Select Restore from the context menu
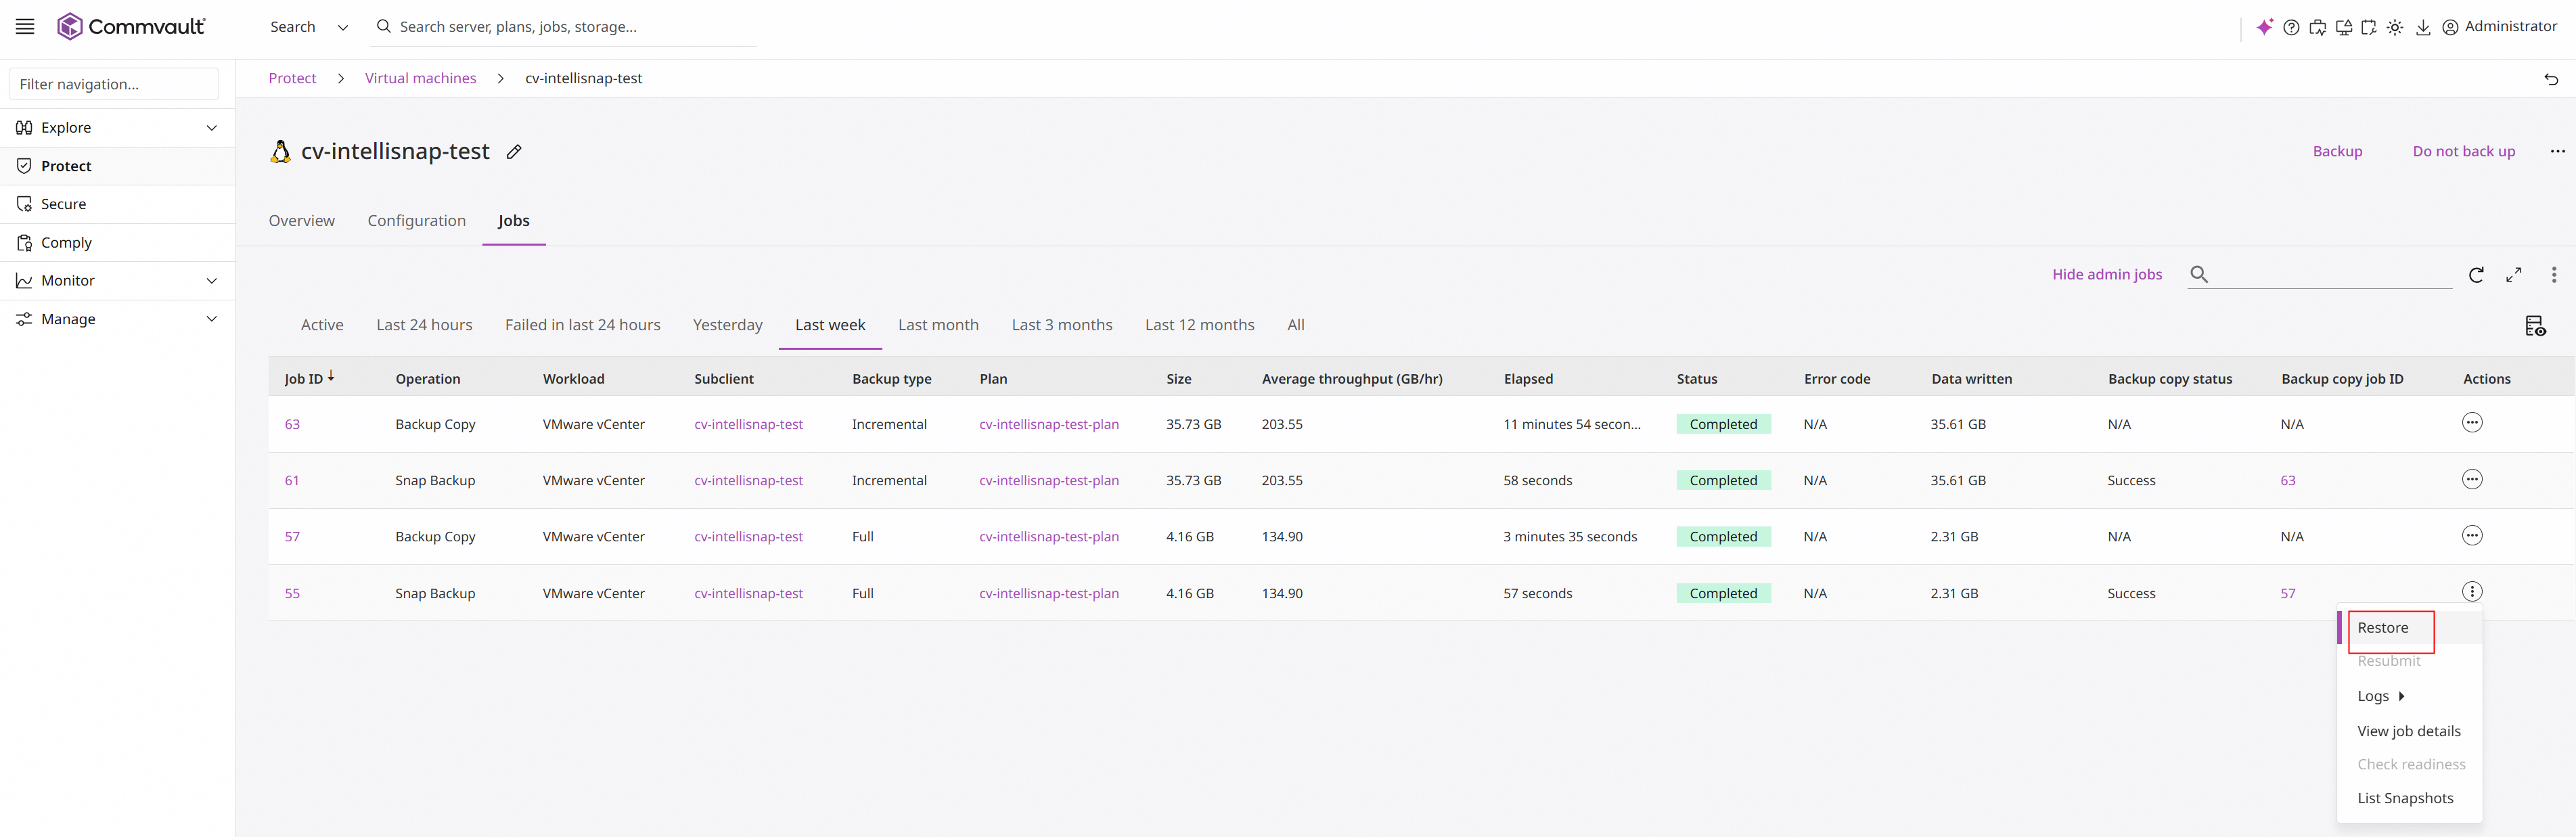Viewport: 2576px width, 837px height. click(x=2383, y=628)
